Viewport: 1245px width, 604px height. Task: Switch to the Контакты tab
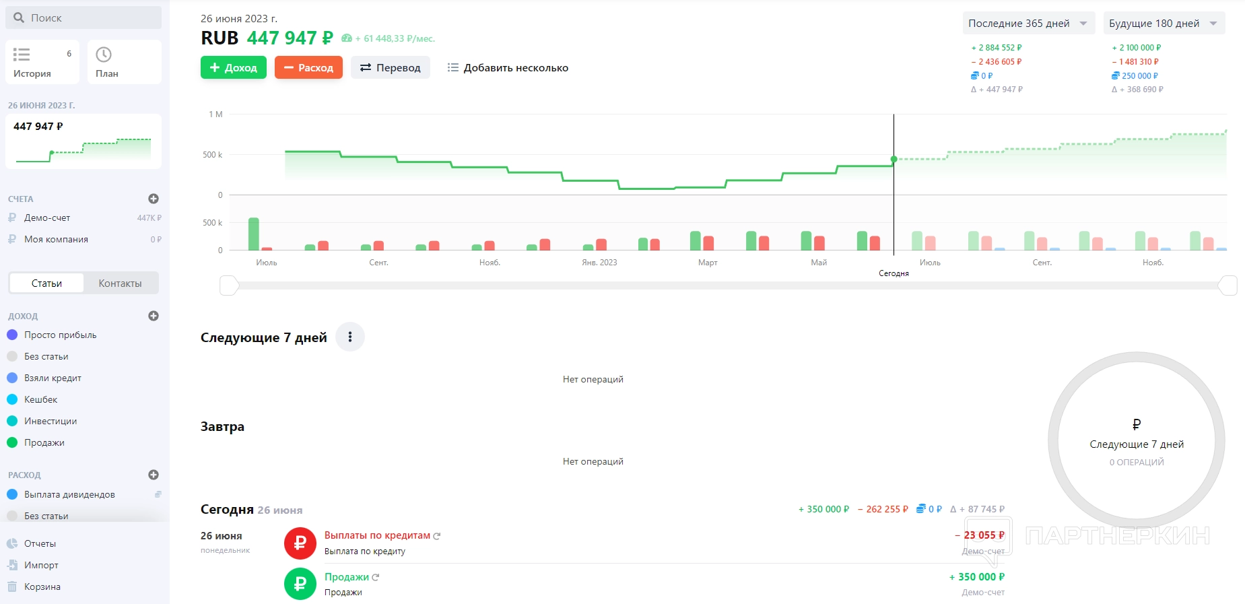click(120, 283)
